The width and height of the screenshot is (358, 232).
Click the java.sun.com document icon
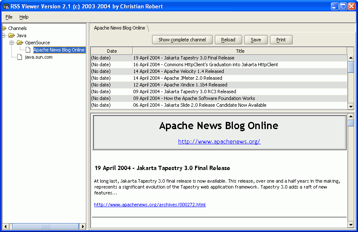click(x=20, y=57)
